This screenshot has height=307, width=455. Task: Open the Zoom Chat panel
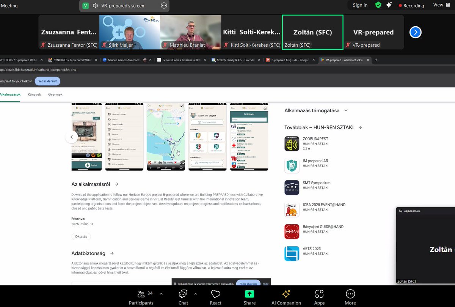click(183, 297)
